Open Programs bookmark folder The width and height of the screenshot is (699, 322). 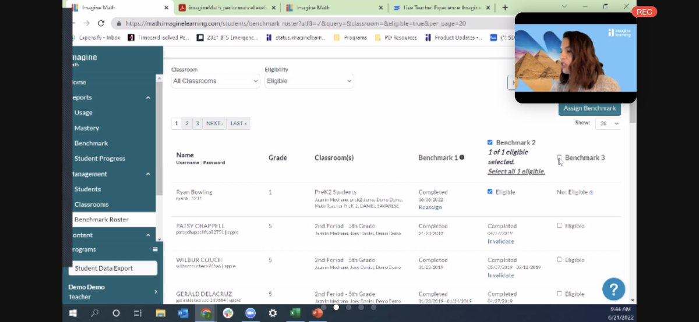[350, 37]
